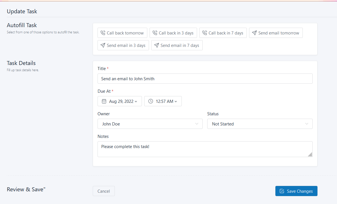The image size is (337, 204).
Task: Click inside the Title field
Action: point(205,79)
